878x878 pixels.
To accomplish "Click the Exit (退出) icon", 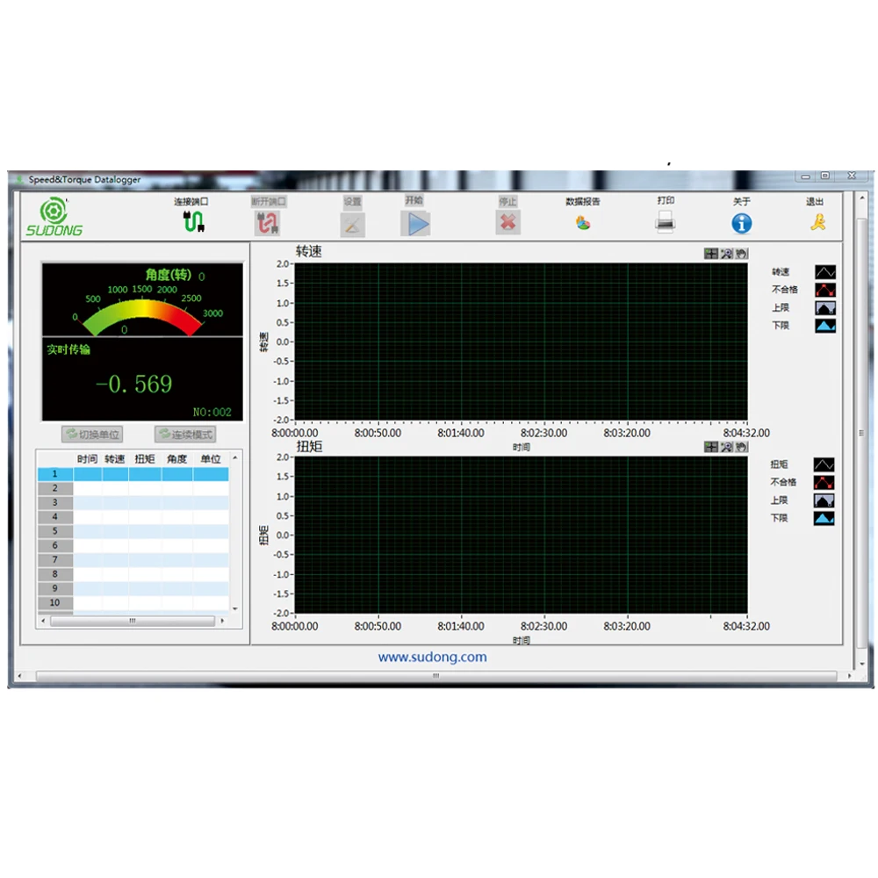I will pos(817,222).
